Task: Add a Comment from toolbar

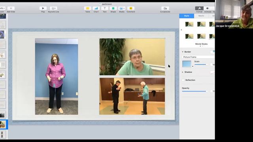Action: [131, 8]
